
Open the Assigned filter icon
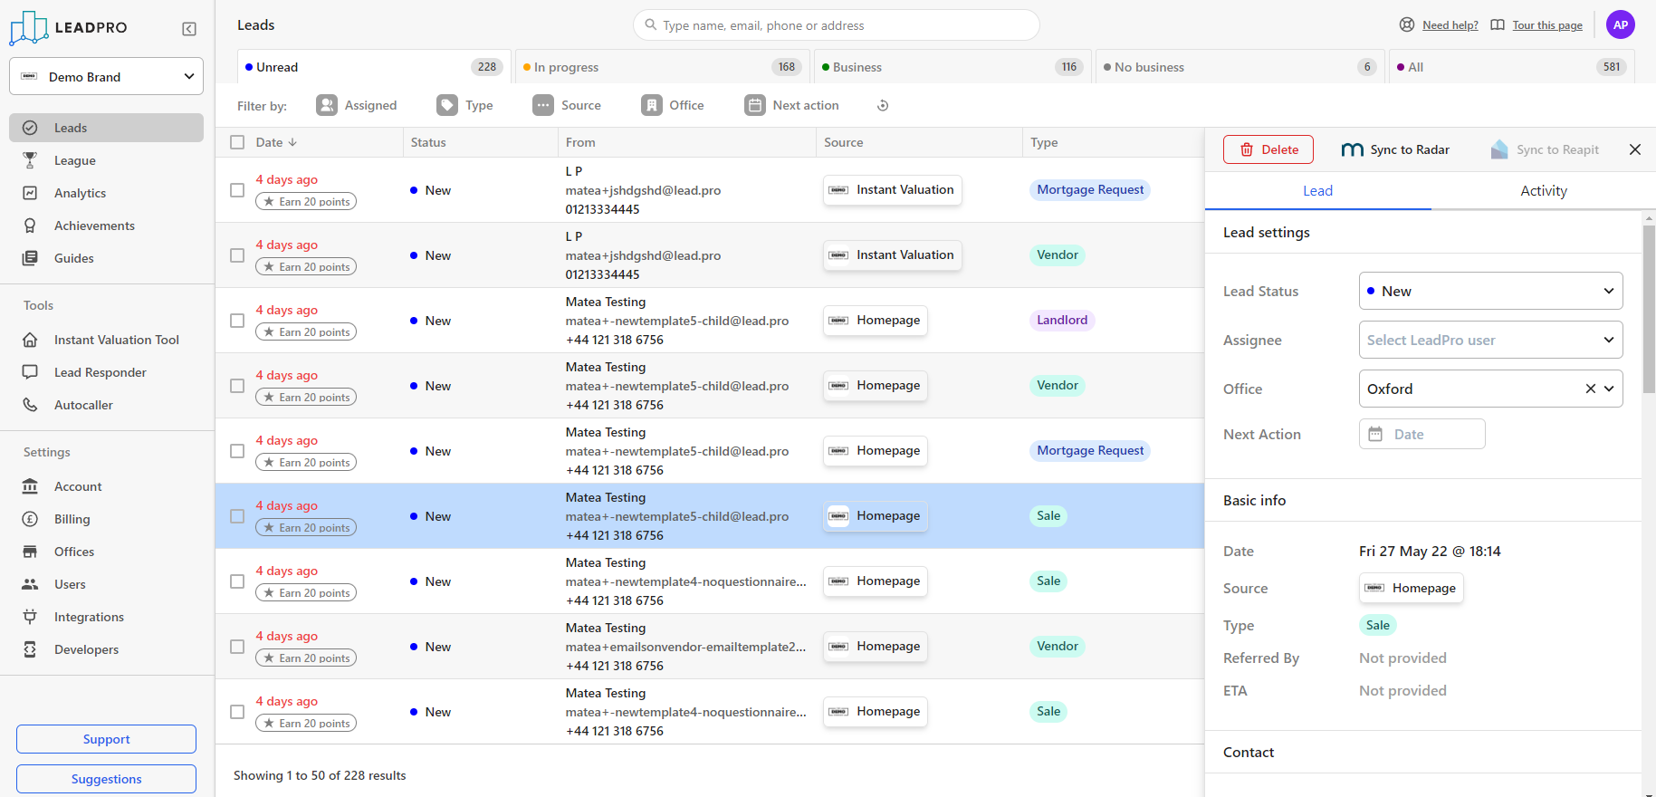pos(327,106)
